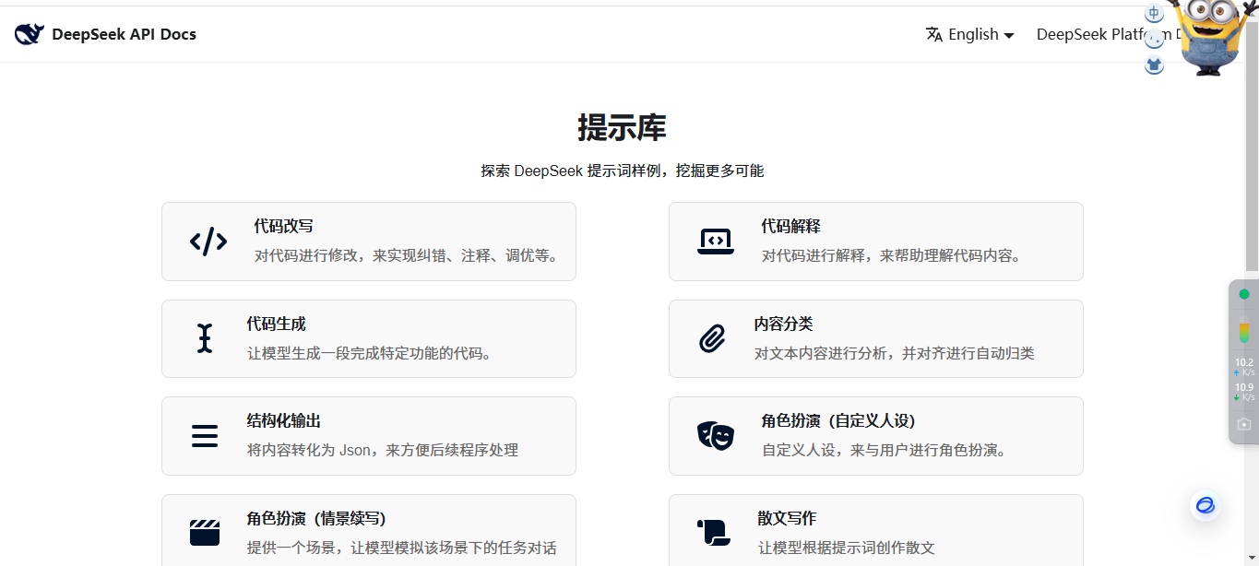1259x566 pixels.
Task: Click the scroll icon for 散文写作
Action: (714, 532)
